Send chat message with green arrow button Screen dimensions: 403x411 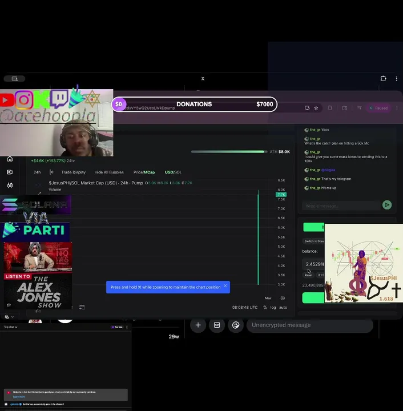click(x=387, y=205)
